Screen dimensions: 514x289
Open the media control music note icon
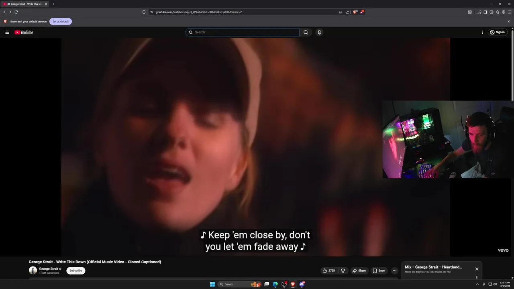point(479,12)
